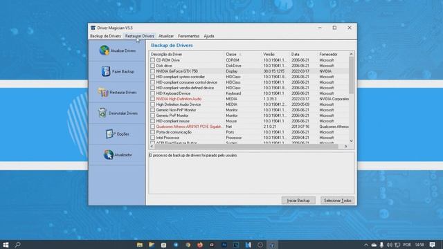The height and width of the screenshot is (249, 443).
Task: Open the notification center icon
Action: point(432,245)
